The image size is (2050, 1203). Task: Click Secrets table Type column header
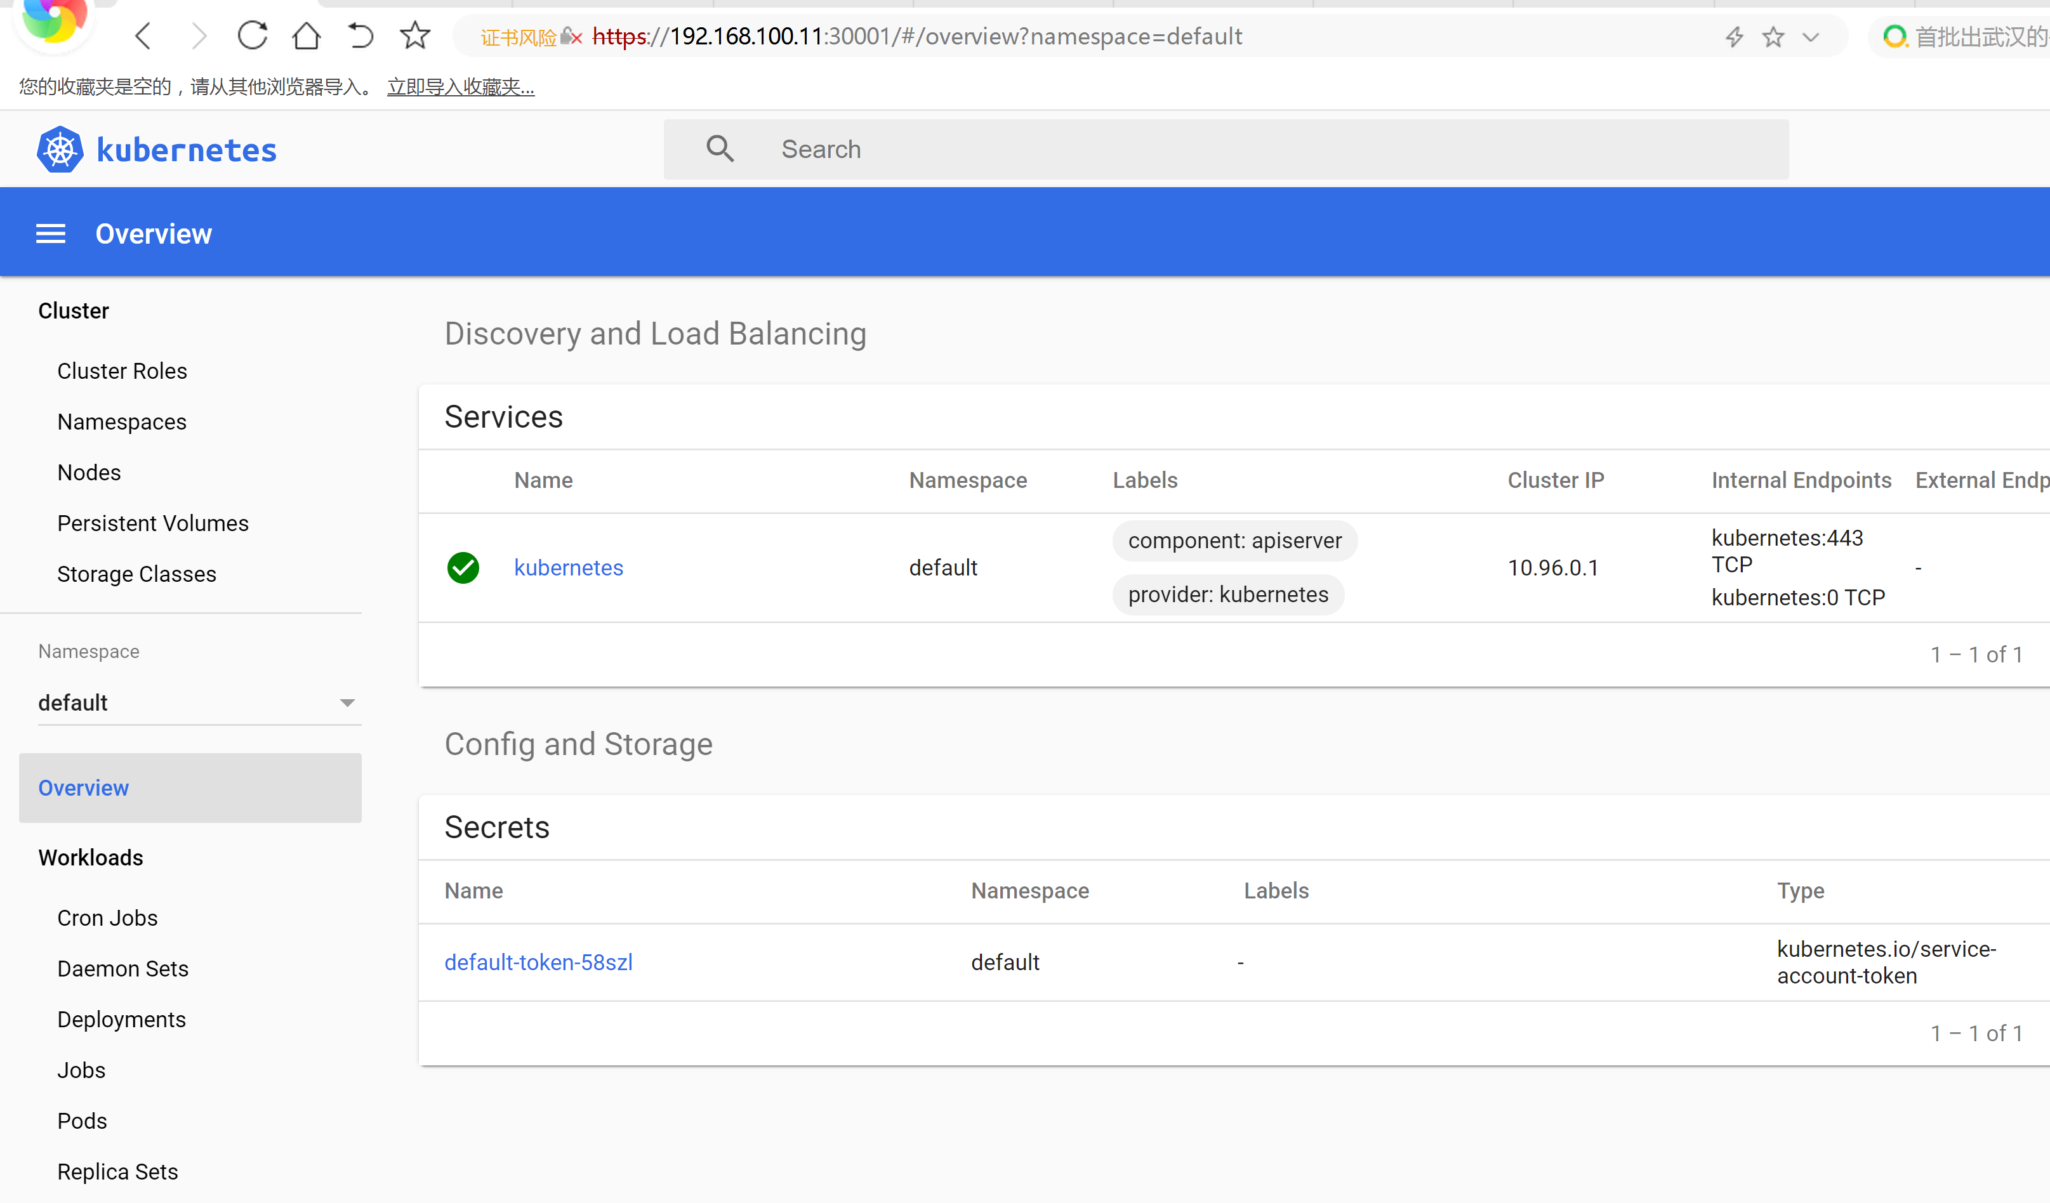1801,891
